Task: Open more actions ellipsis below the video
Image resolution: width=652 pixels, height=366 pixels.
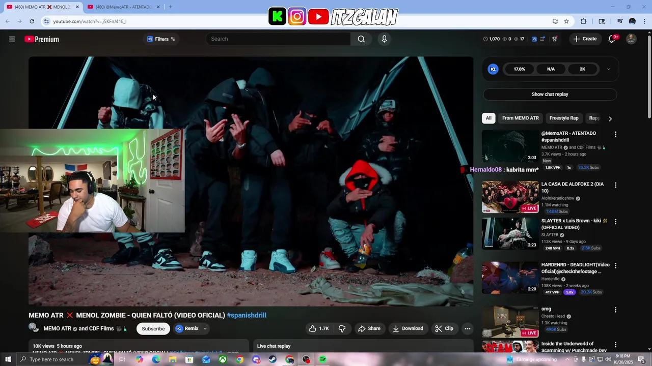Action: coord(467,328)
